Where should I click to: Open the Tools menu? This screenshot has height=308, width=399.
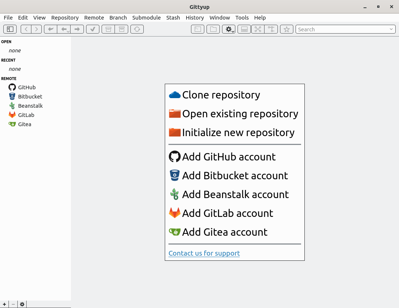pos(242,18)
